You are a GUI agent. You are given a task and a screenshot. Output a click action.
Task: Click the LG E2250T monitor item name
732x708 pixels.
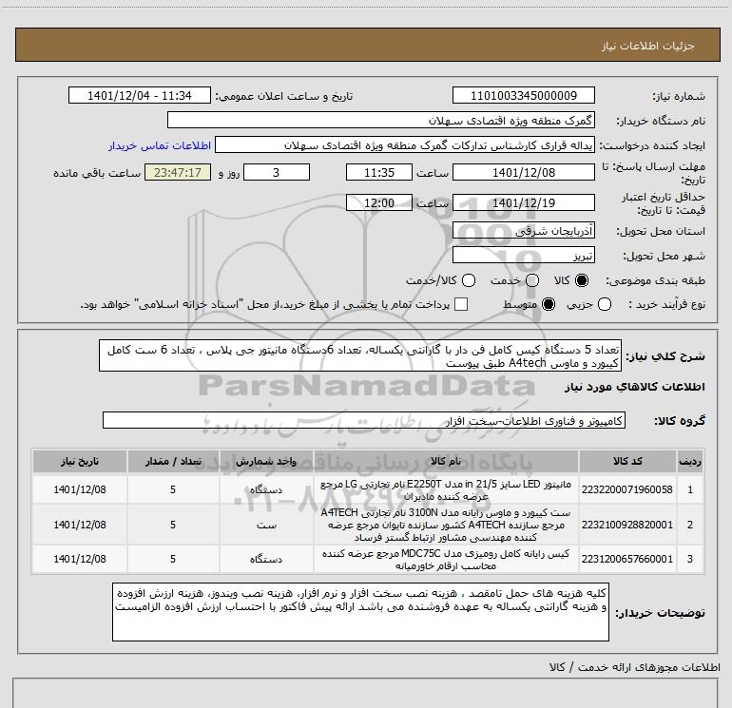[x=446, y=489]
